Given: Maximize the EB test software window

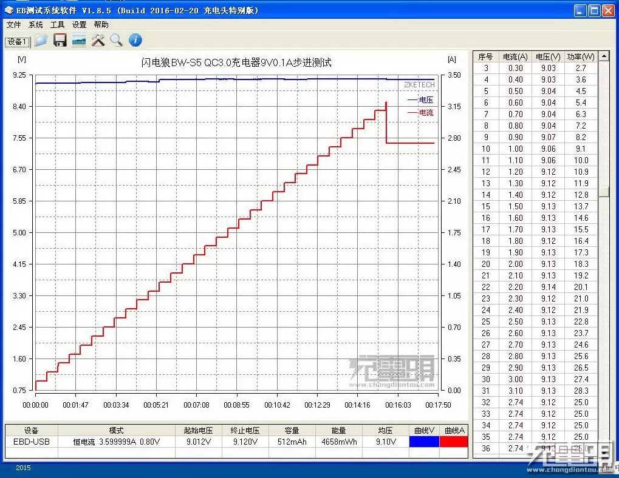Looking at the screenshot, I should (x=594, y=11).
